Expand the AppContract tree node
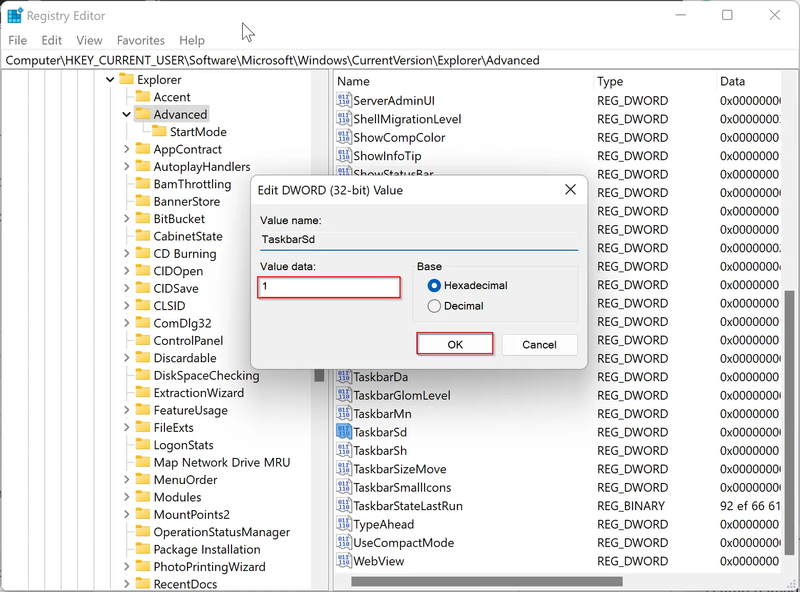 coord(127,149)
